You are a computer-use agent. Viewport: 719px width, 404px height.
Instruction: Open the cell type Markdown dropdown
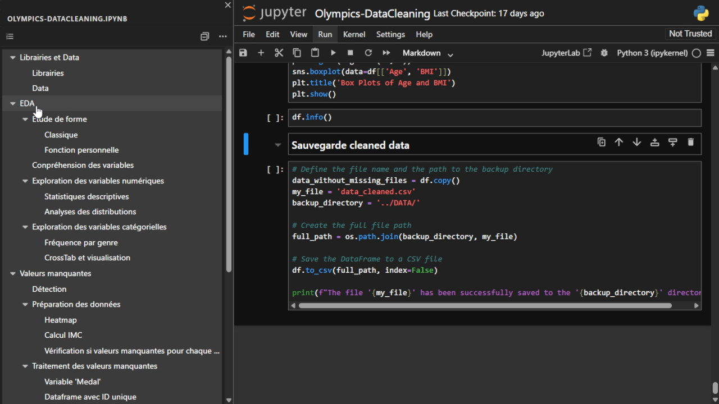(427, 53)
